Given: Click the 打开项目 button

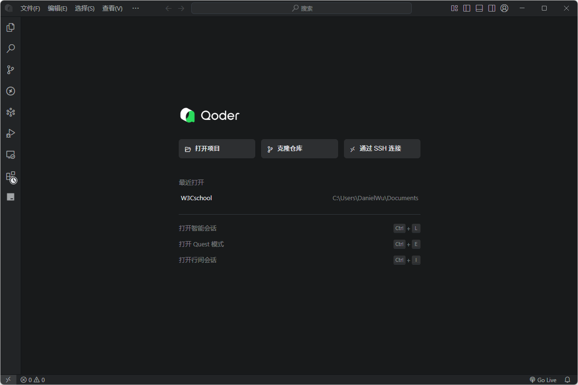Looking at the screenshot, I should 217,149.
